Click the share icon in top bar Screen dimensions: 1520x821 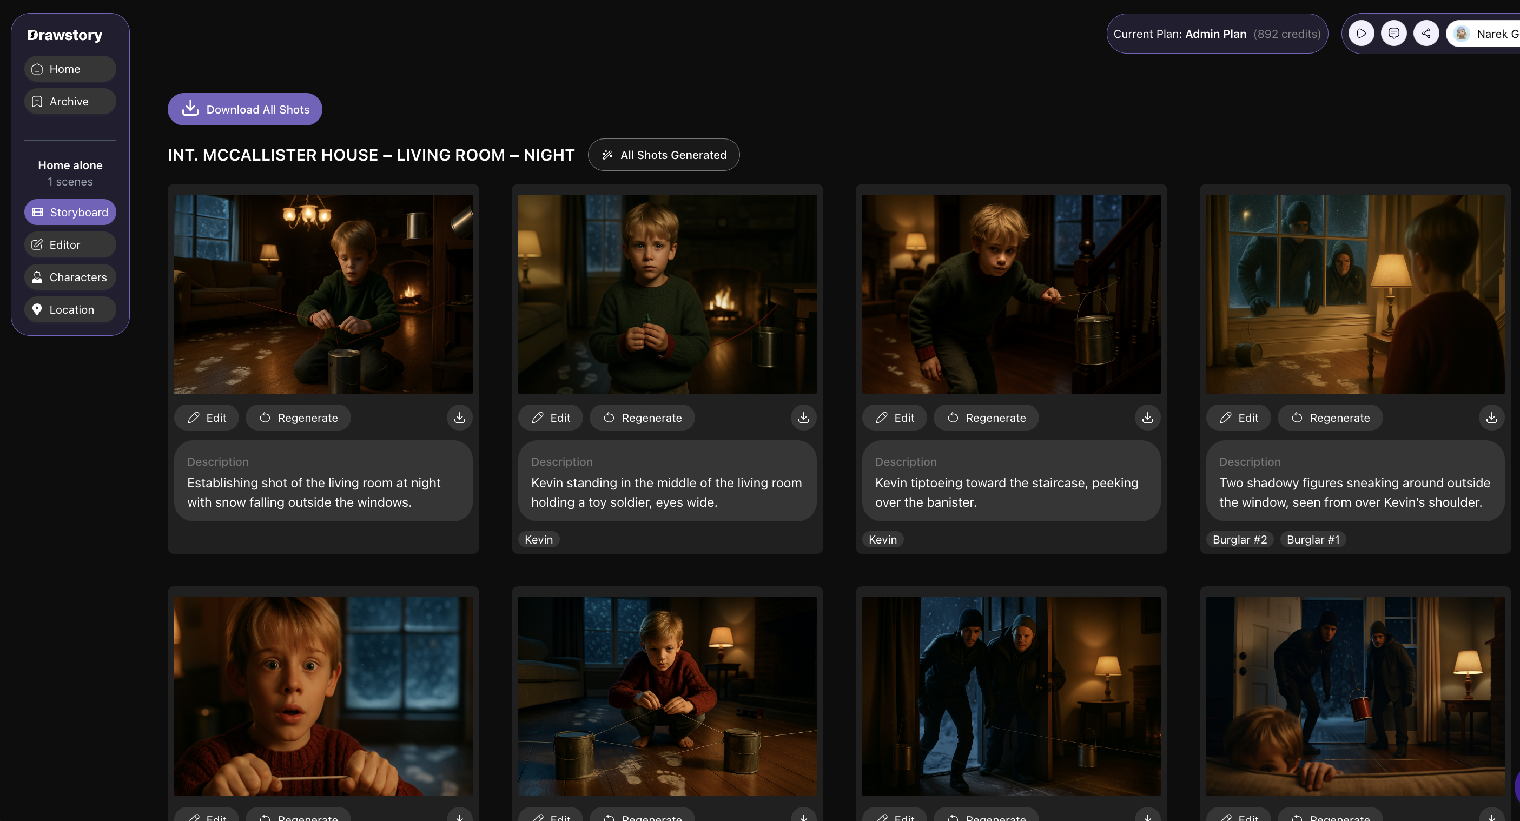tap(1426, 34)
